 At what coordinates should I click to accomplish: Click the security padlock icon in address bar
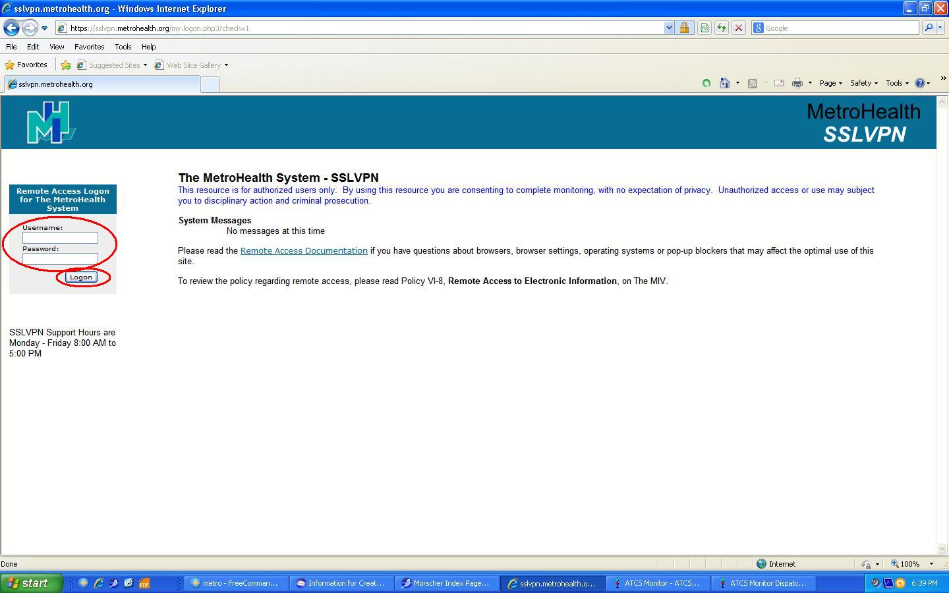pyautogui.click(x=684, y=28)
